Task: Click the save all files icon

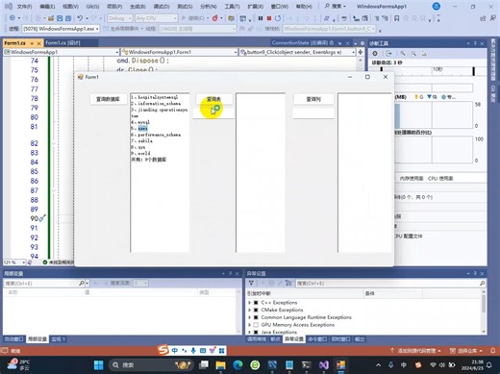Action: click(68, 18)
